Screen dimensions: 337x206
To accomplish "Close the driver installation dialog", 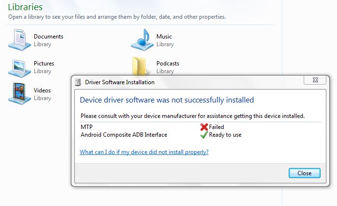I will 304,173.
